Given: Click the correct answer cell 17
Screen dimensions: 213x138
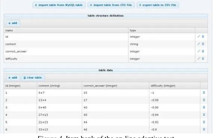Looking at the screenshot, I should tap(115, 100).
